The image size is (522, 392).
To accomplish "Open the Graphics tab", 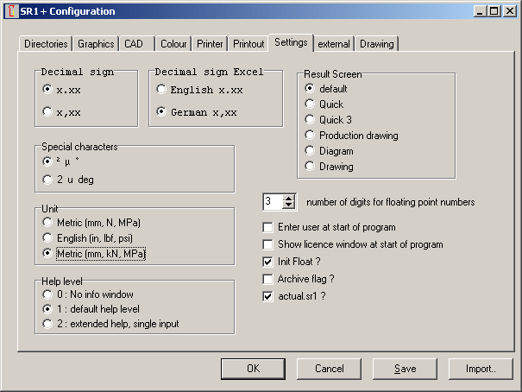I will [96, 44].
